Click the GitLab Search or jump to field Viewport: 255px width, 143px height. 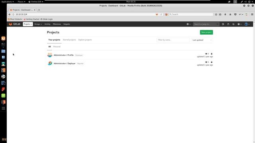[206, 24]
